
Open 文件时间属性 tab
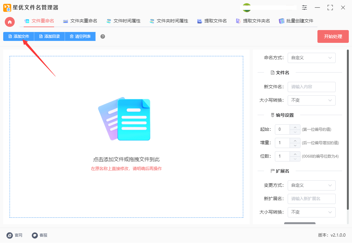pyautogui.click(x=124, y=21)
